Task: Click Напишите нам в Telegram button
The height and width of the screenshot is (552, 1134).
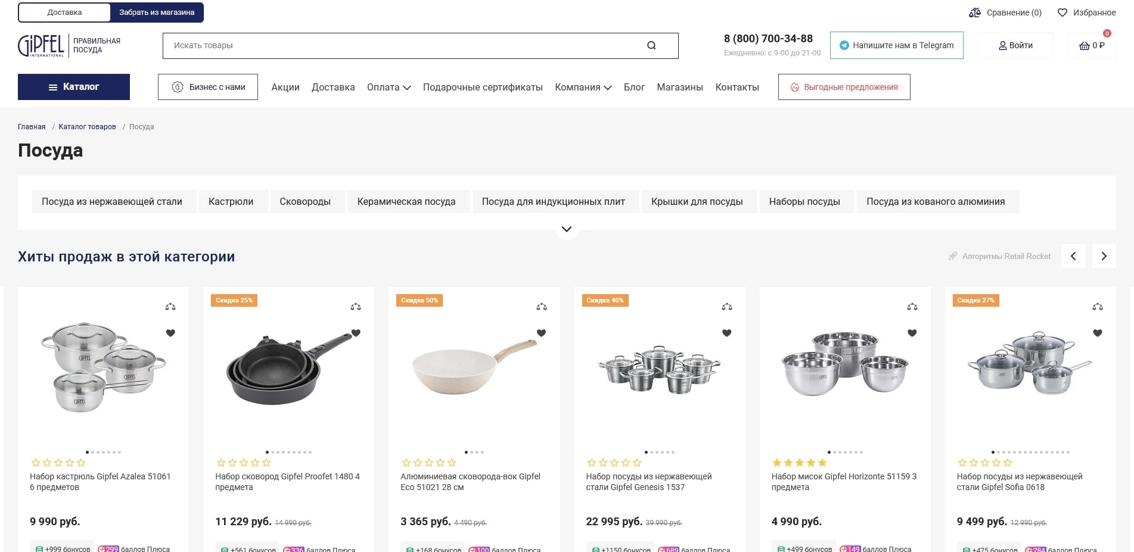Action: click(x=896, y=45)
